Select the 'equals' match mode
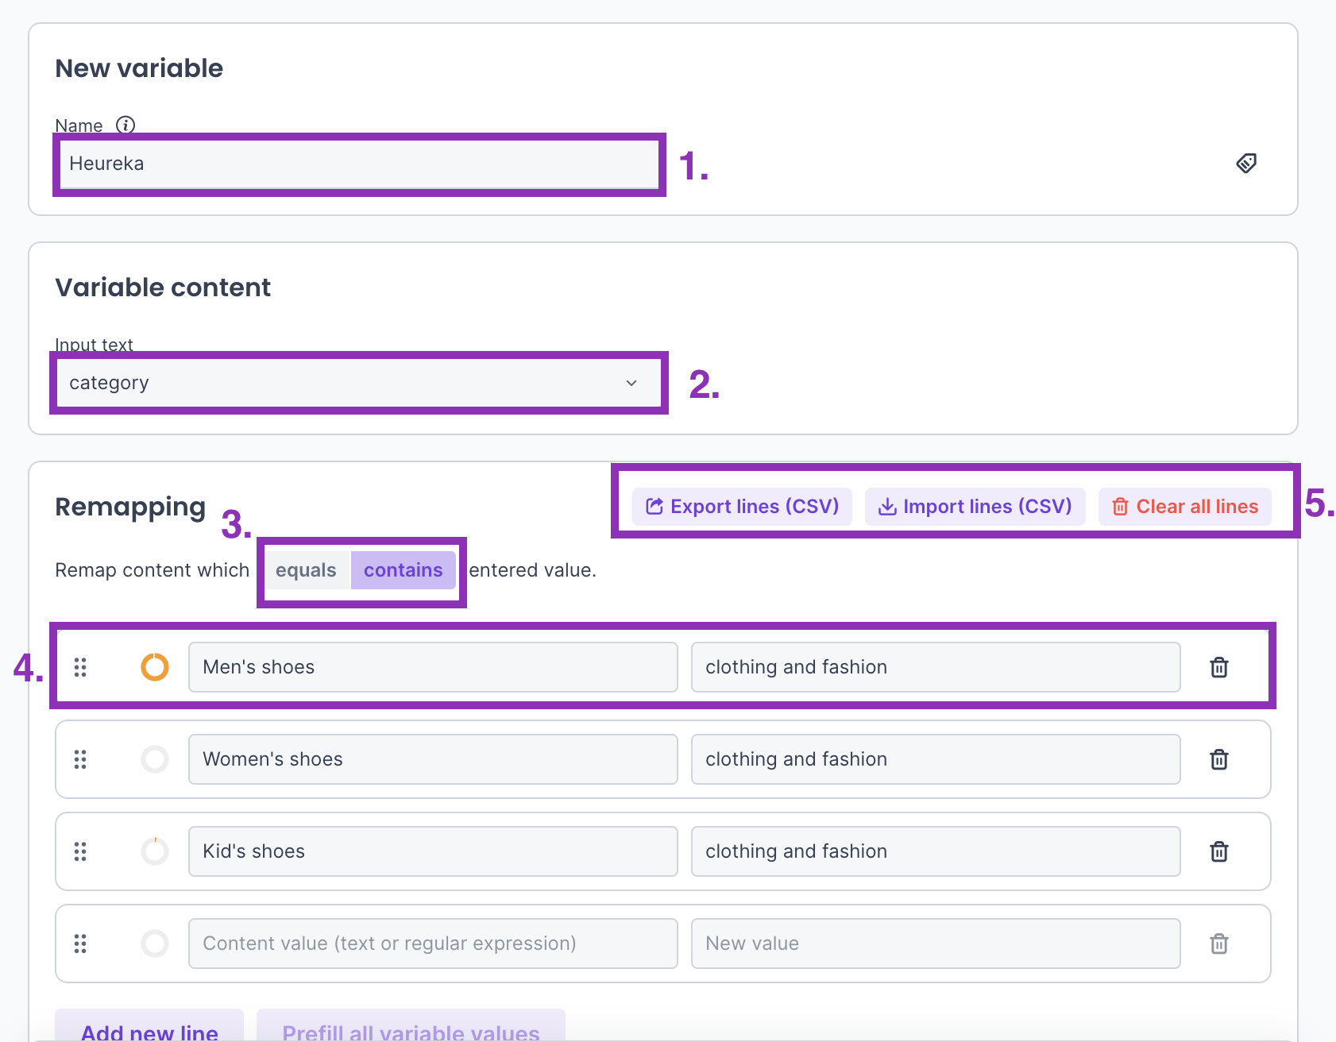 (x=306, y=570)
